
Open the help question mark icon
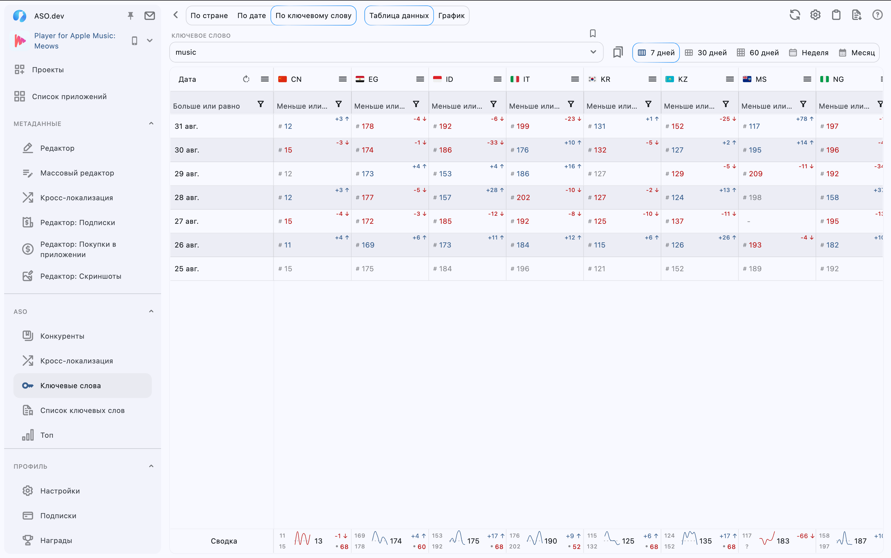877,15
